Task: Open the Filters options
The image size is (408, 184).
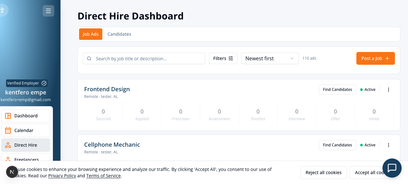Action: 223,58
